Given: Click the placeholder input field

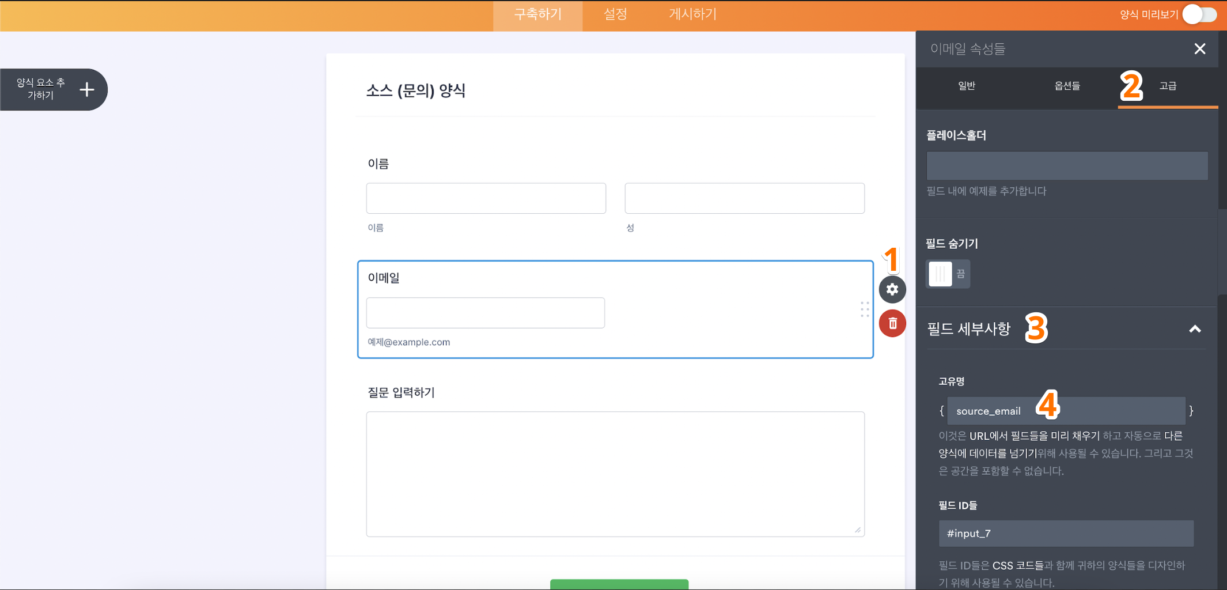Looking at the screenshot, I should coord(1066,166).
